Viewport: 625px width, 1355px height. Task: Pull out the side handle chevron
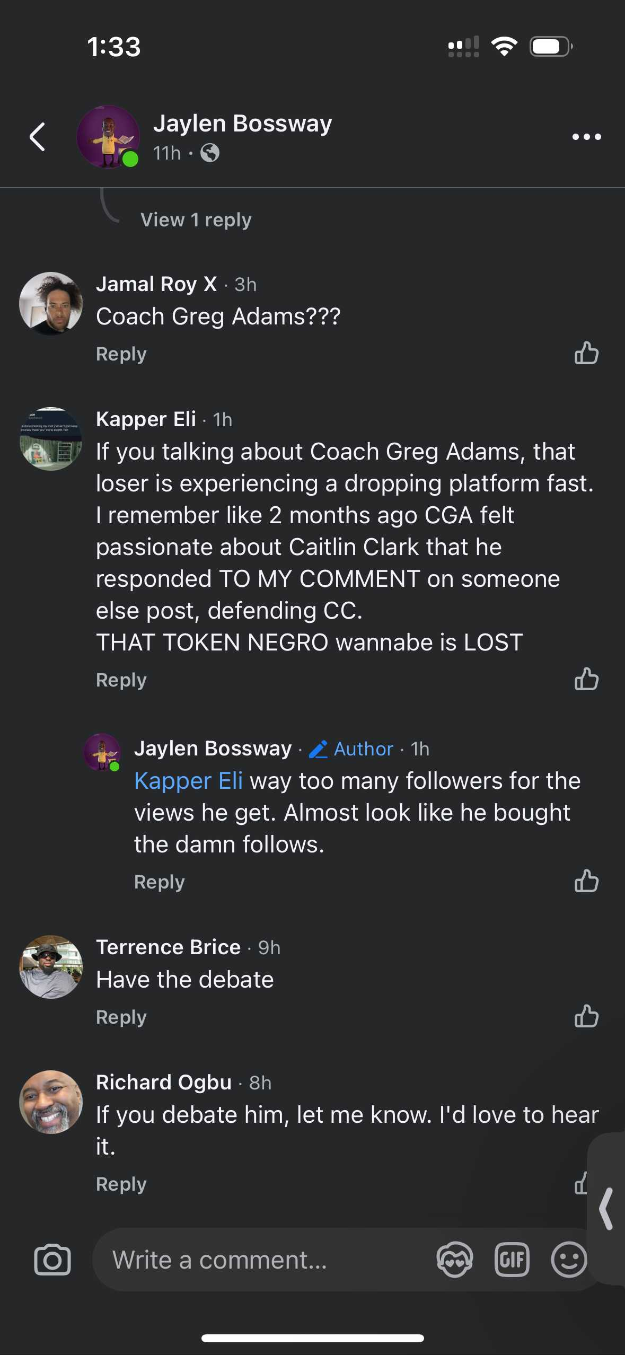click(606, 1209)
